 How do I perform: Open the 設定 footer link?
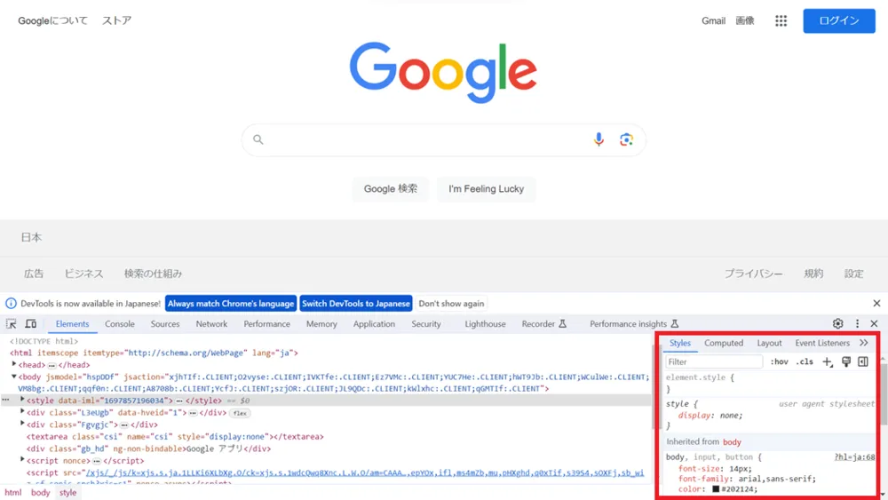pos(853,274)
